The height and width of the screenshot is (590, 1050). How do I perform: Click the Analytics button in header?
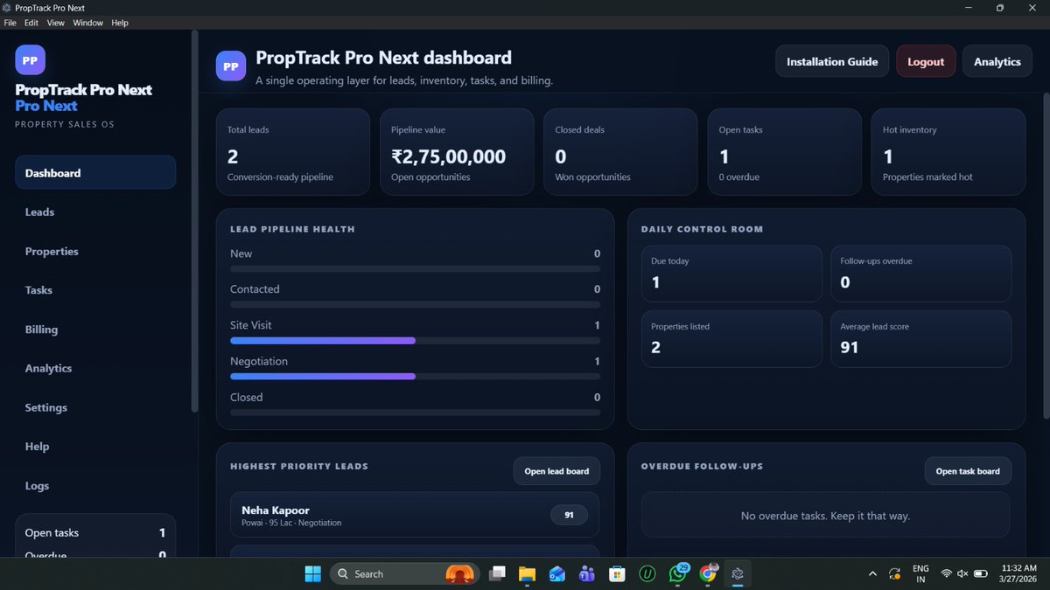(997, 61)
